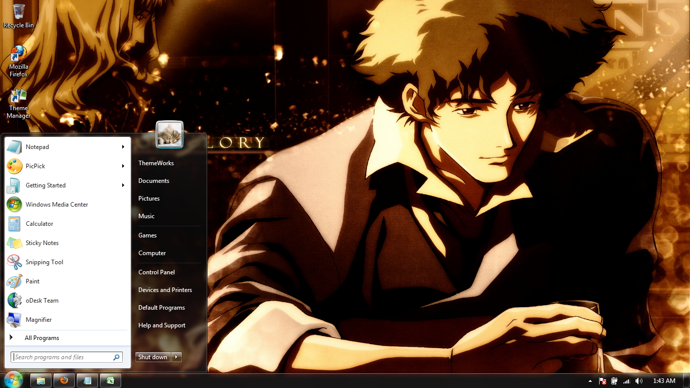
Task: Expand PicPick jump list arrow
Action: tap(123, 166)
